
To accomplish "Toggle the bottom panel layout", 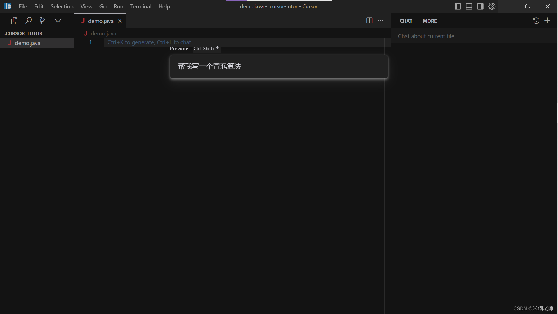I will coord(469,6).
